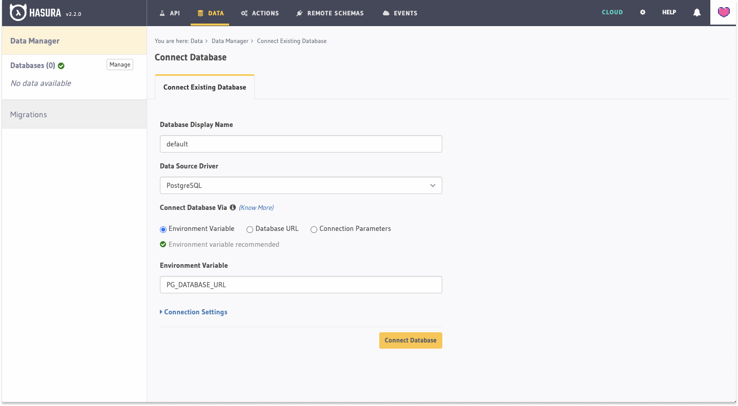Switch to Connection Parameters option
Image resolution: width=738 pixels, height=406 pixels.
pos(314,229)
